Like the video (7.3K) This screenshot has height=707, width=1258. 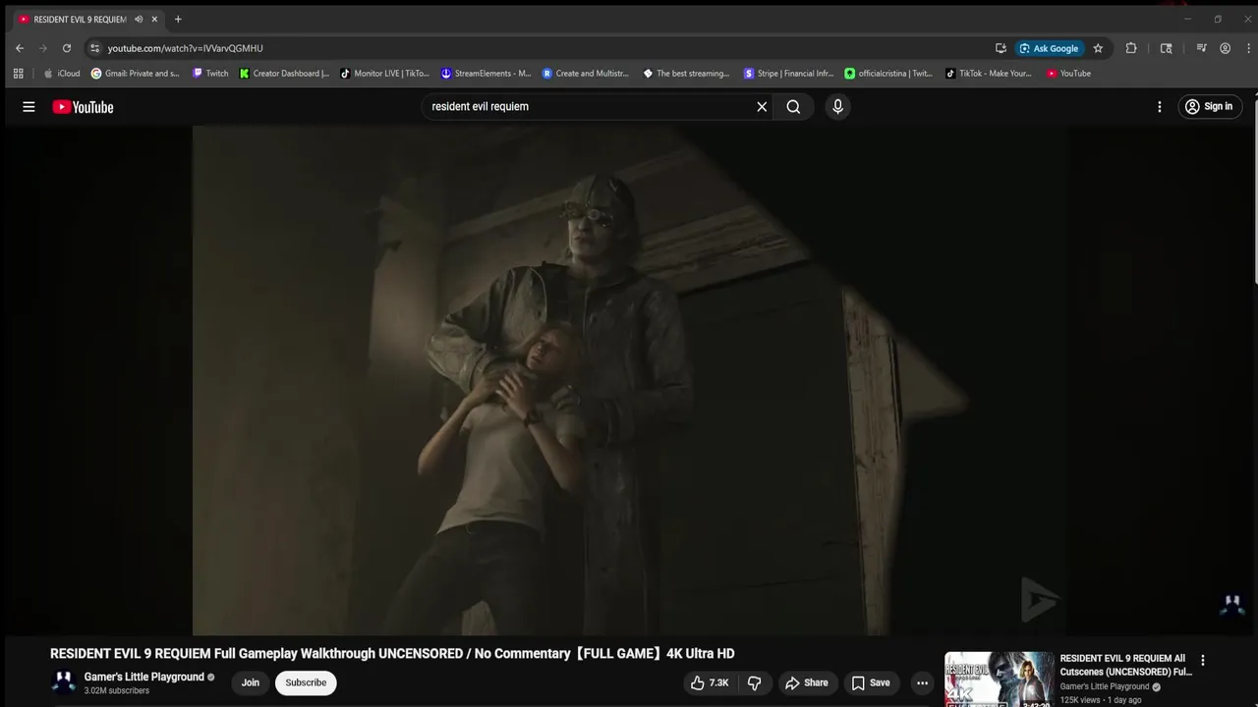coord(710,682)
